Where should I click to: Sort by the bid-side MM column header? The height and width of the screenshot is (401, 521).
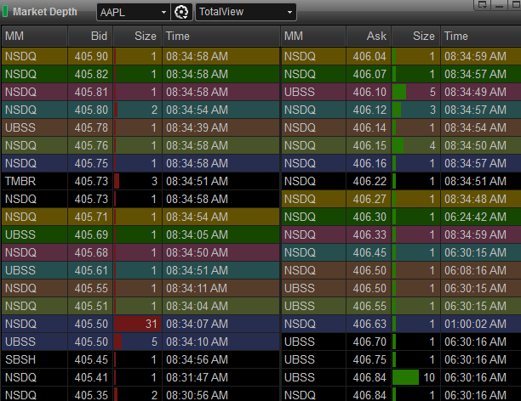[35, 36]
